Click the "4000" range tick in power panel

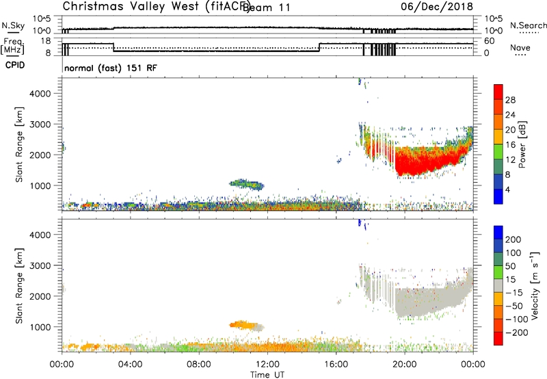(40, 94)
